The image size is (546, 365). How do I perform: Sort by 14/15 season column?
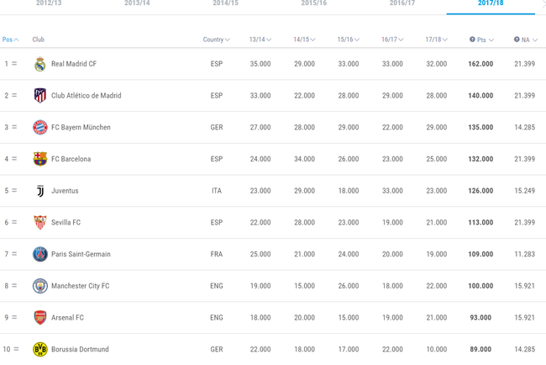pyautogui.click(x=304, y=40)
